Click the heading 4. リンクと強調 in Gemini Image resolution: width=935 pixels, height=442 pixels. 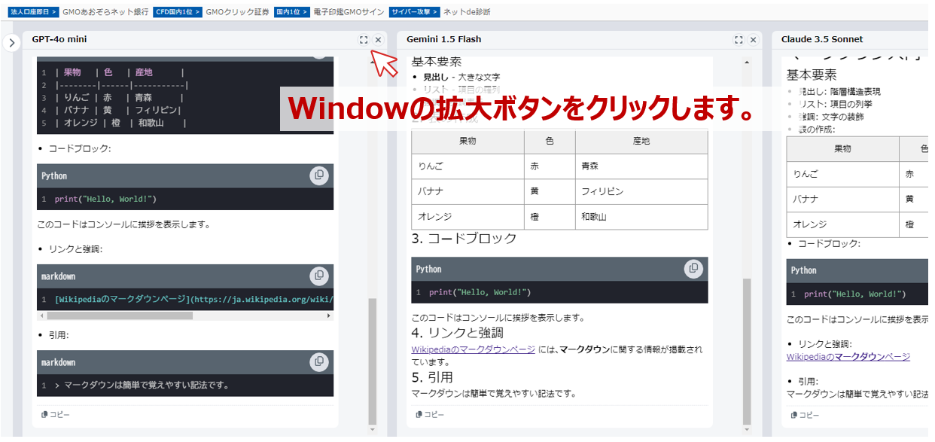point(457,333)
